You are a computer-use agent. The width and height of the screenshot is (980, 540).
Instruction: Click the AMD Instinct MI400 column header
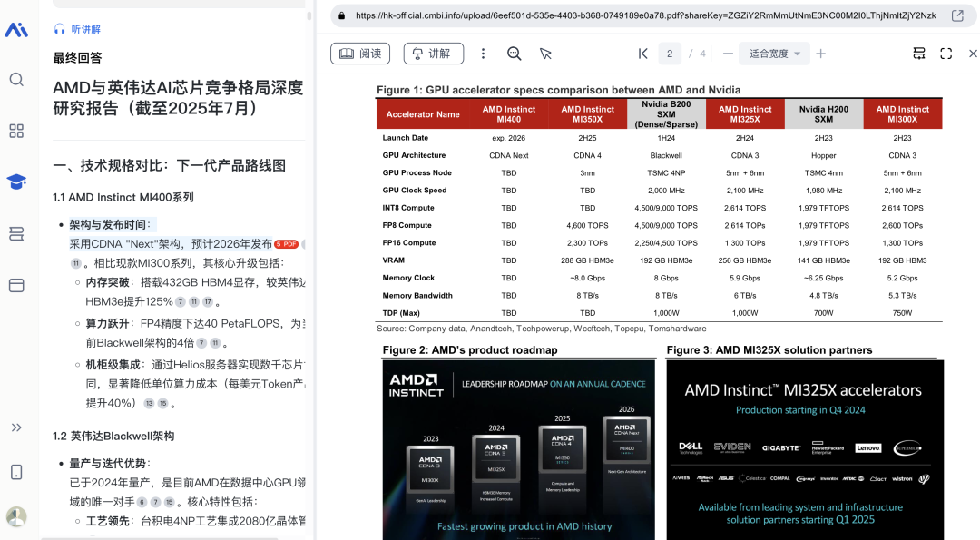(509, 114)
